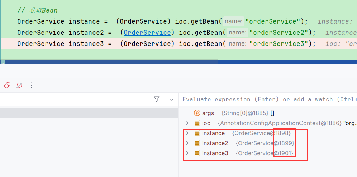Screen dimensions: 357x177
Task: Click the object icon beside ioc variable
Action: tap(197, 123)
